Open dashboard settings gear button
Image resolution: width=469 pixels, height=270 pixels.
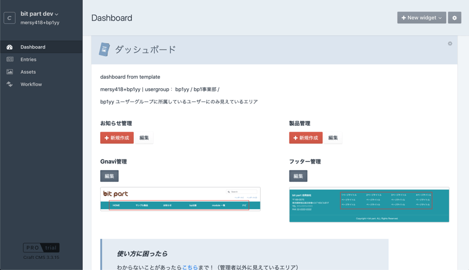[454, 18]
